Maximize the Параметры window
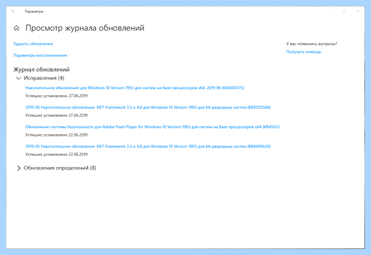 [x=344, y=11]
